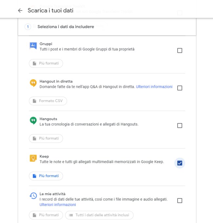213x223 pixels.
Task: Open Più formati under Keep
Action: coord(46,176)
